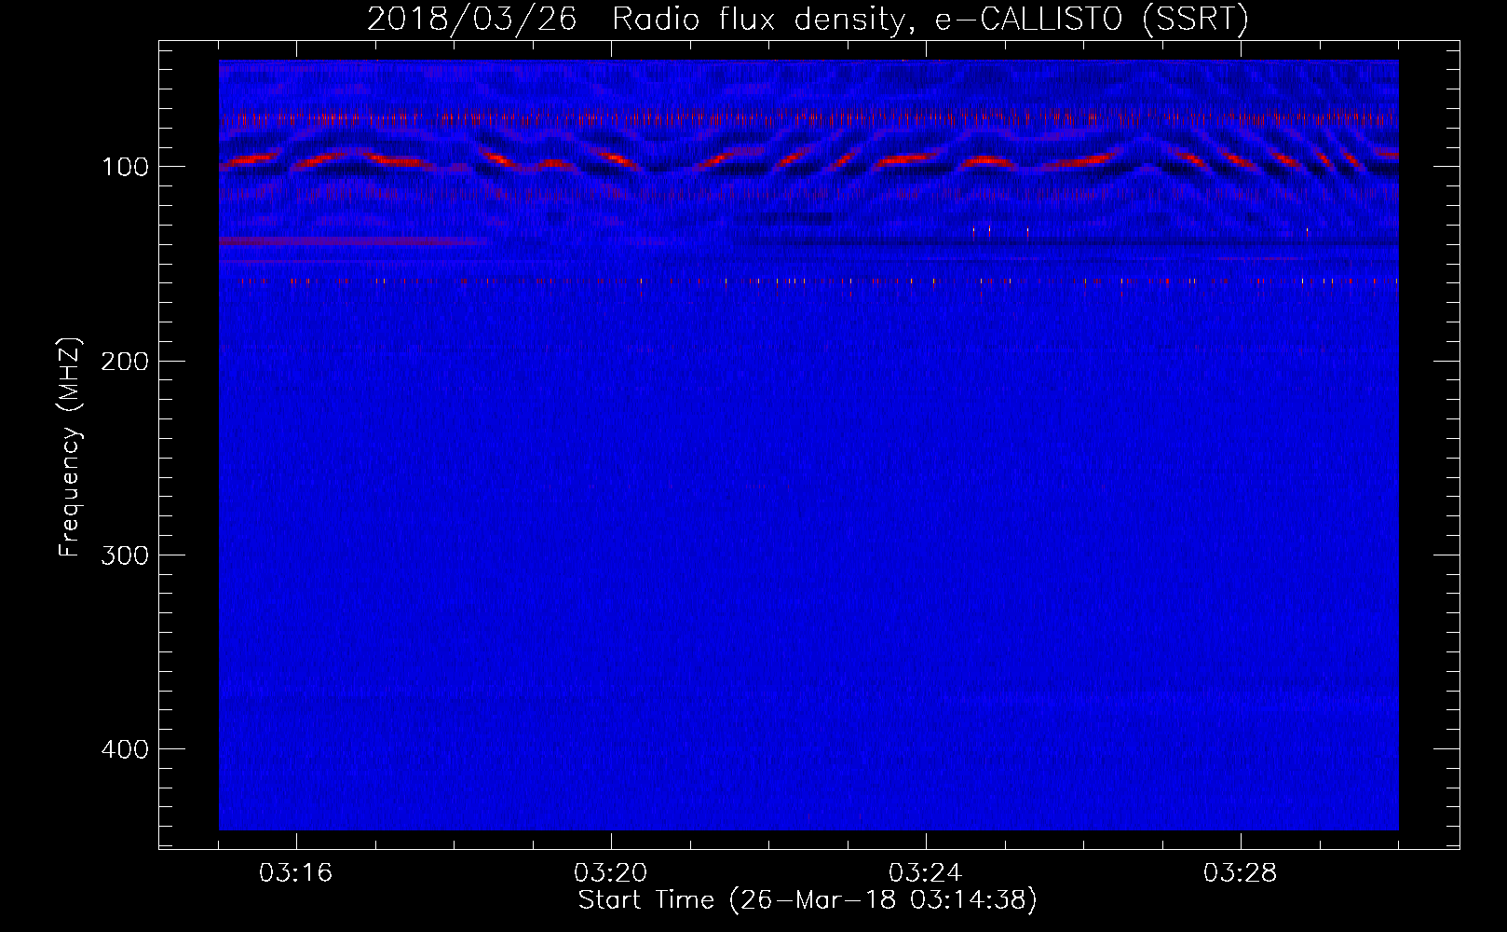Click the 03:20 time tick label

click(611, 873)
